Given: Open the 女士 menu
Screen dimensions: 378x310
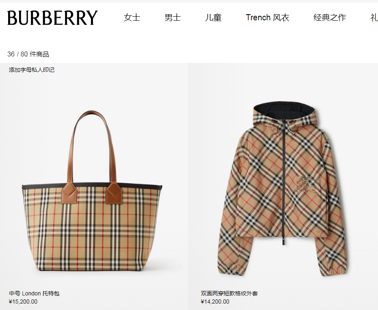Looking at the screenshot, I should pyautogui.click(x=132, y=17).
